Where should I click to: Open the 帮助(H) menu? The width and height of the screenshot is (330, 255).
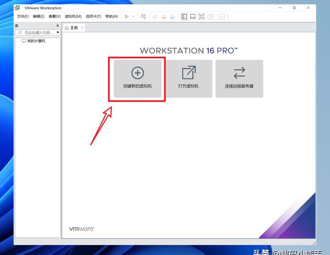tap(111, 16)
